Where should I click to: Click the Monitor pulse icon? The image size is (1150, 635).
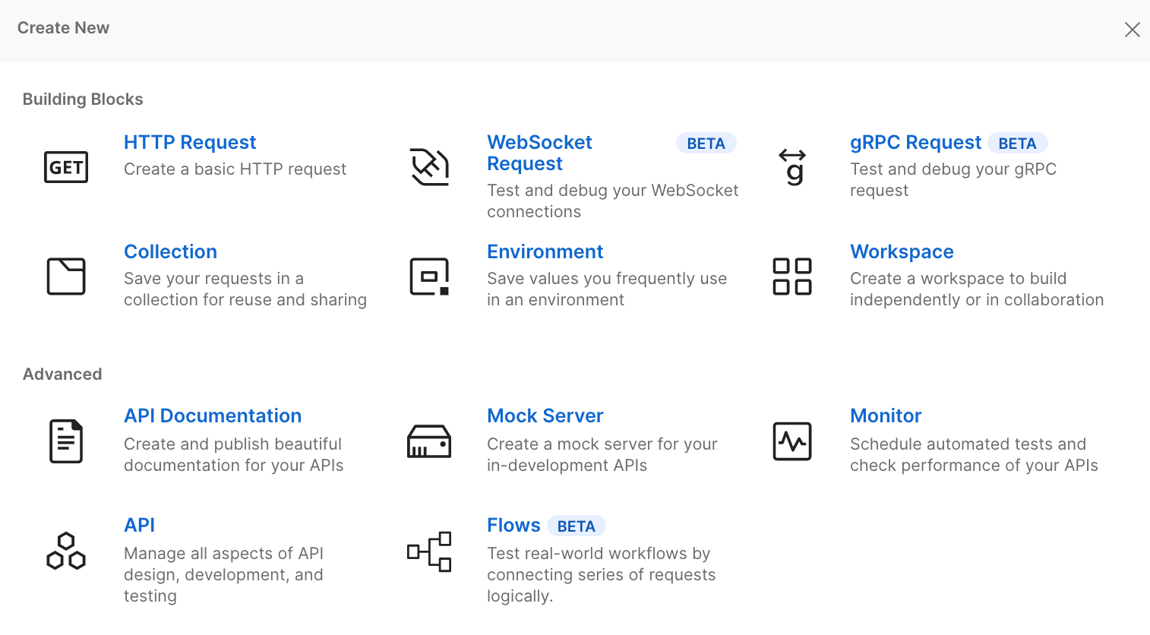point(792,441)
